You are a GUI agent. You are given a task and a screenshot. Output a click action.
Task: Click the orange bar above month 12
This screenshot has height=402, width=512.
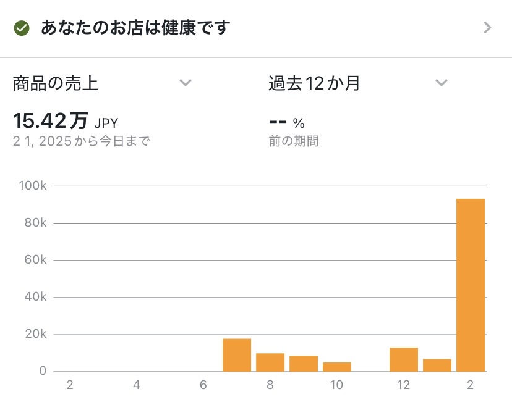[x=404, y=359]
